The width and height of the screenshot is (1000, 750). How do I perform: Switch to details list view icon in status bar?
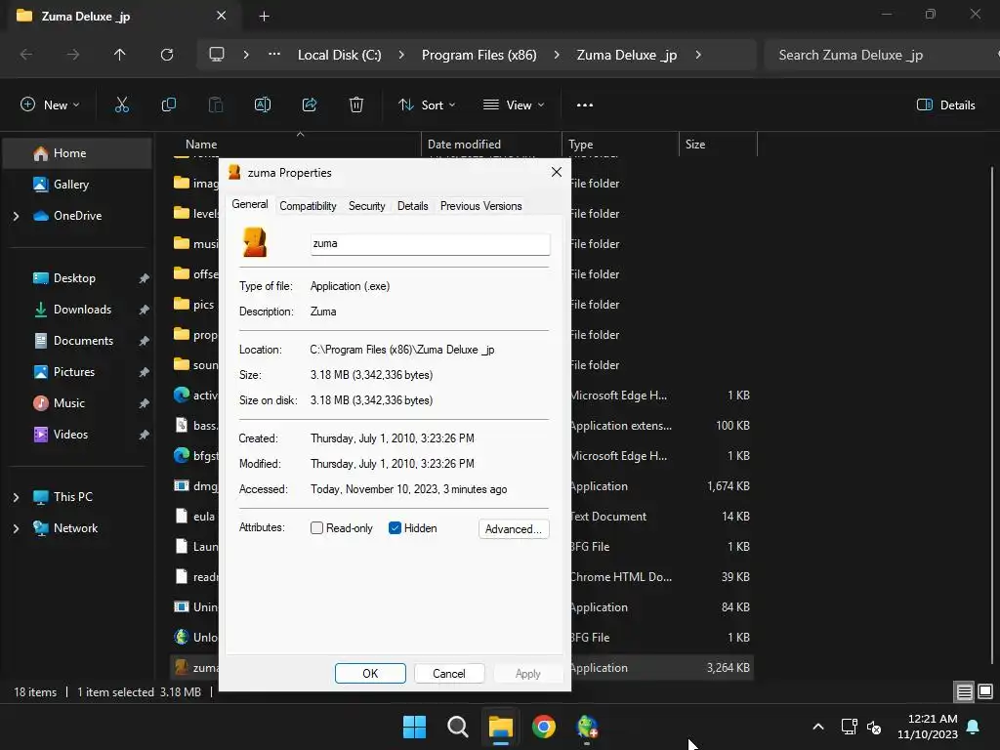(x=964, y=691)
